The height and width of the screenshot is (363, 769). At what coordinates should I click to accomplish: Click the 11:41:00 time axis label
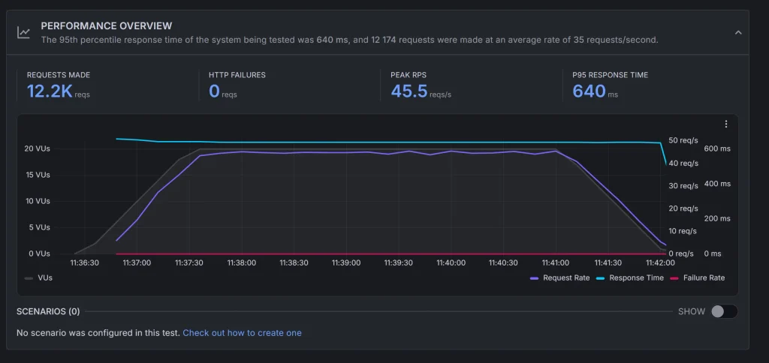coord(555,263)
